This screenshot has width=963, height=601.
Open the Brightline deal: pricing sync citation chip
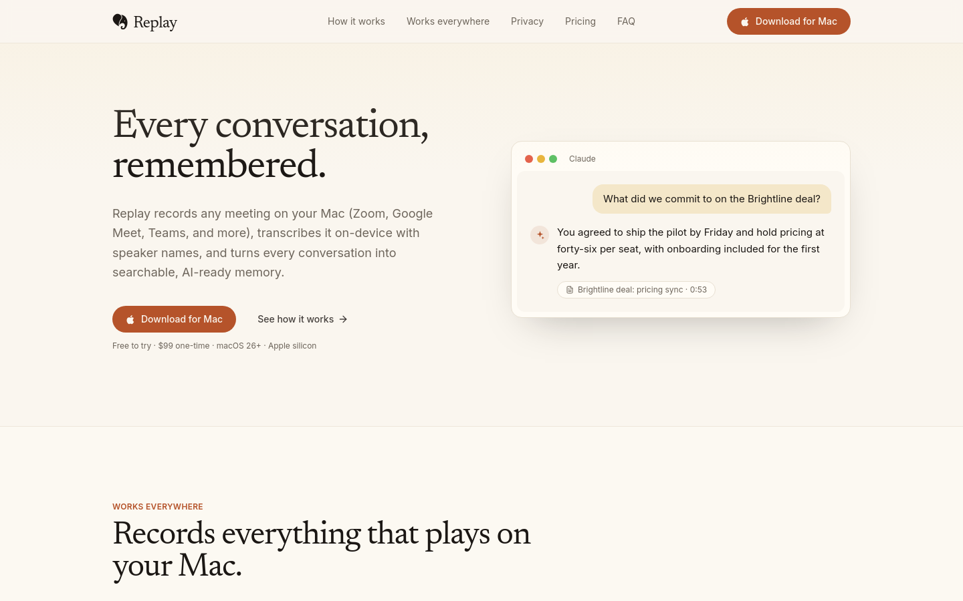[636, 290]
